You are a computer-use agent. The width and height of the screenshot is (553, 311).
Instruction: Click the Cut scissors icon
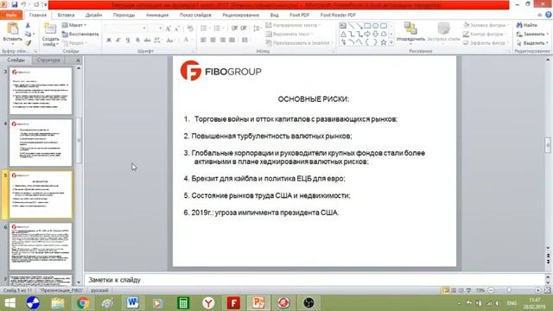coord(28,25)
